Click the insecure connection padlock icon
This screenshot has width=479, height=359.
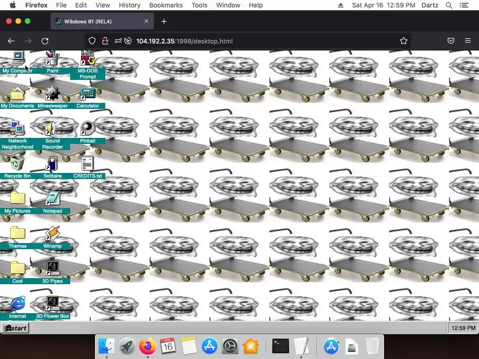coord(105,41)
